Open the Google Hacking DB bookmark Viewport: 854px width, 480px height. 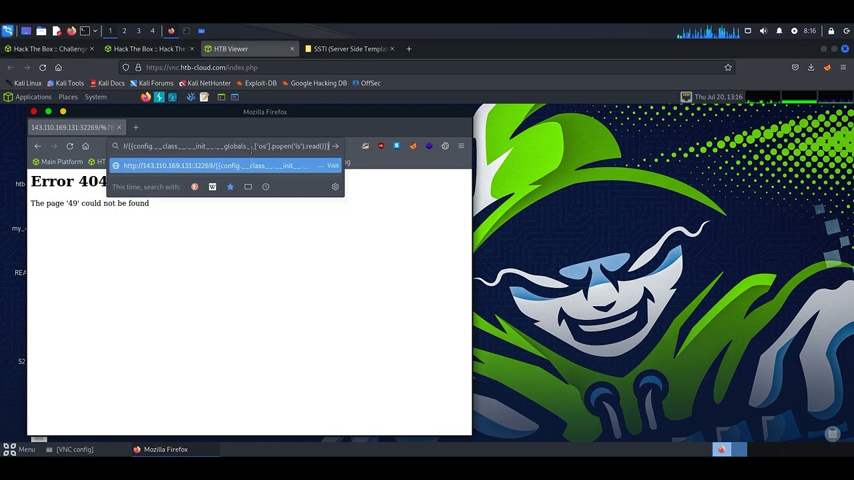tap(314, 83)
